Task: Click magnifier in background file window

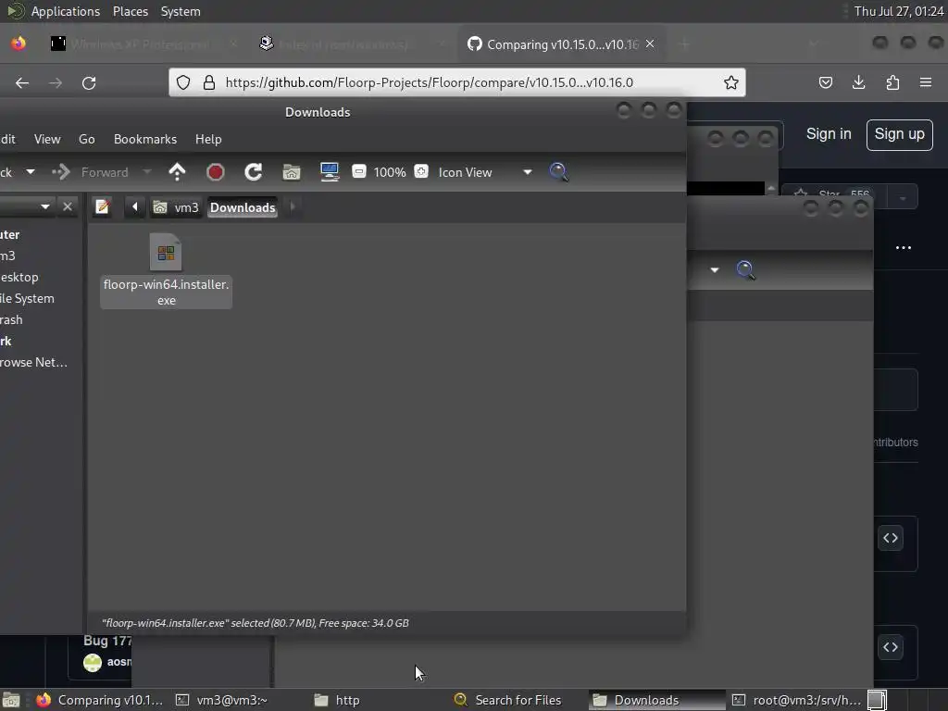Action: (745, 269)
